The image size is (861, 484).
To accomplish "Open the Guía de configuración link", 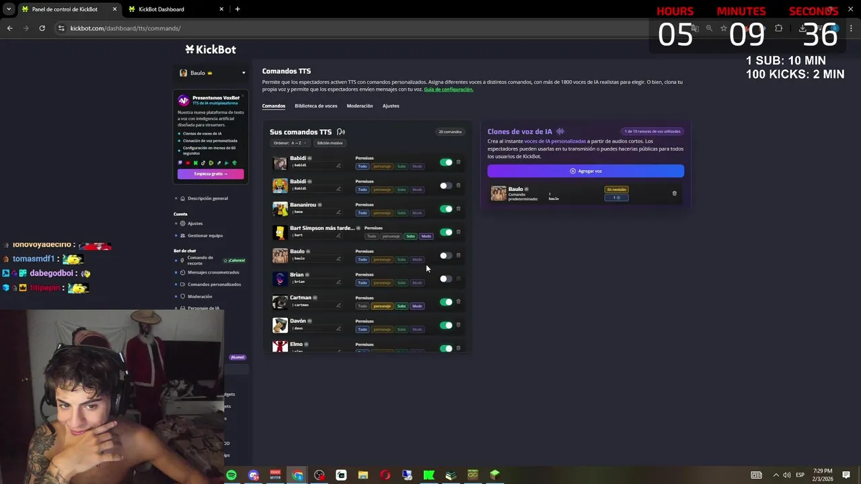I will 449,89.
